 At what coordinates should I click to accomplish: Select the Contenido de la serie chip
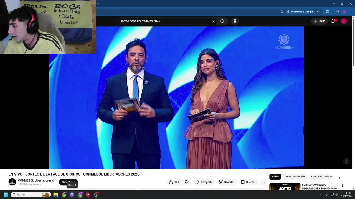pos(322,177)
